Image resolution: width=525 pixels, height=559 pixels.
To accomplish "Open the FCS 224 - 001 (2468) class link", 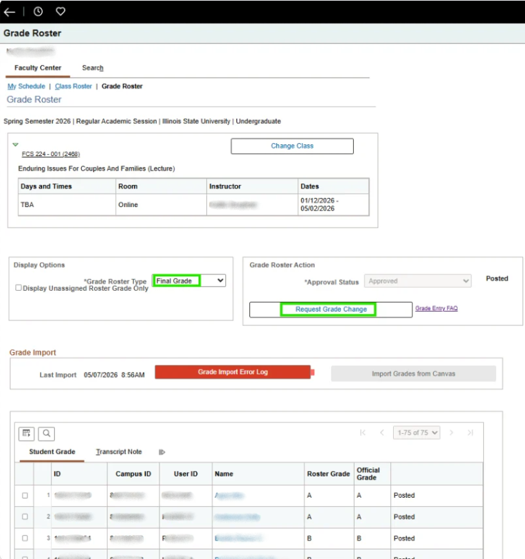I will click(x=51, y=154).
